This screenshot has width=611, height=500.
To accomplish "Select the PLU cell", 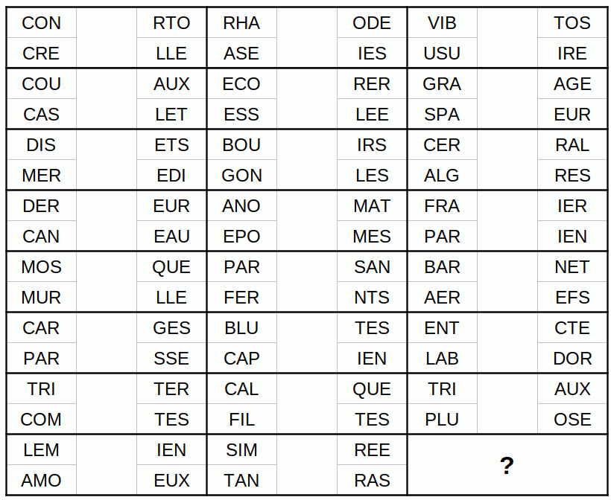I will coord(442,420).
